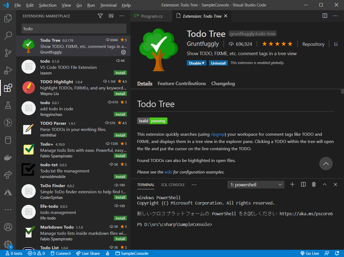Click the extensions search field containing Todo
The height and width of the screenshot is (257, 344).
tap(74, 29)
